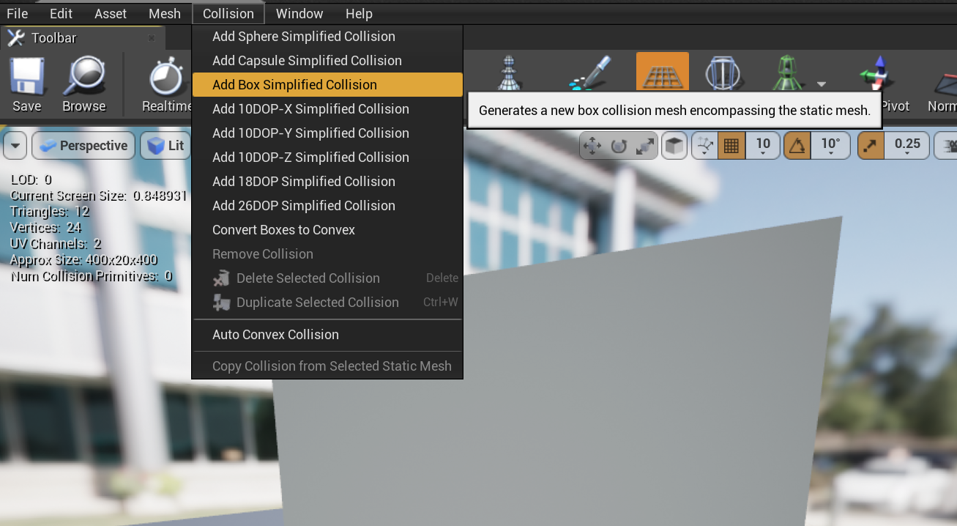The height and width of the screenshot is (526, 957).
Task: Toggle Wireframe chess piece icon
Action: pos(508,73)
